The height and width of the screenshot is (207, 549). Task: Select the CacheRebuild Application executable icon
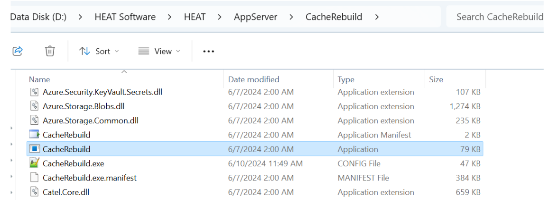click(x=34, y=149)
